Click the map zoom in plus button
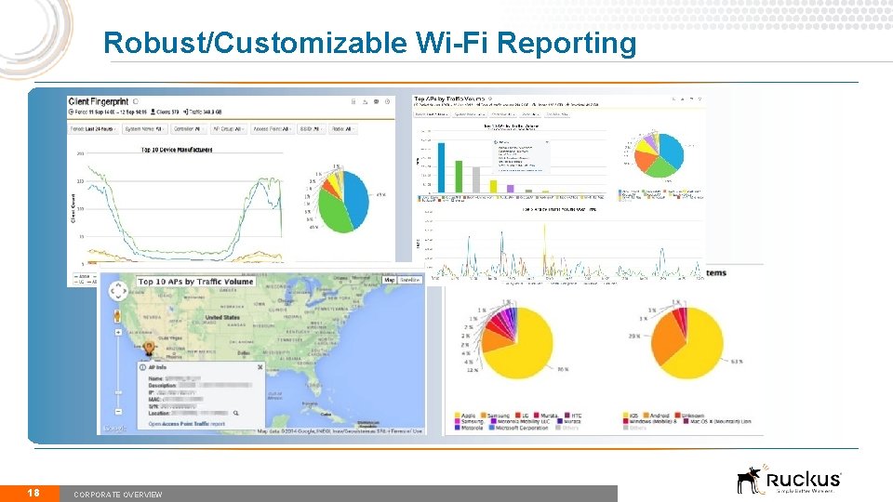 pyautogui.click(x=118, y=332)
